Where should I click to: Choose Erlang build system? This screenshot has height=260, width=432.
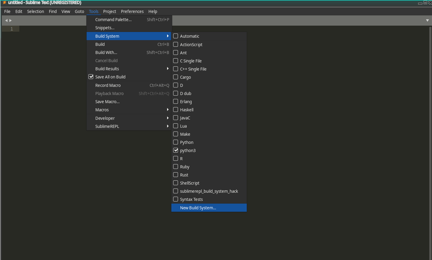click(x=209, y=101)
